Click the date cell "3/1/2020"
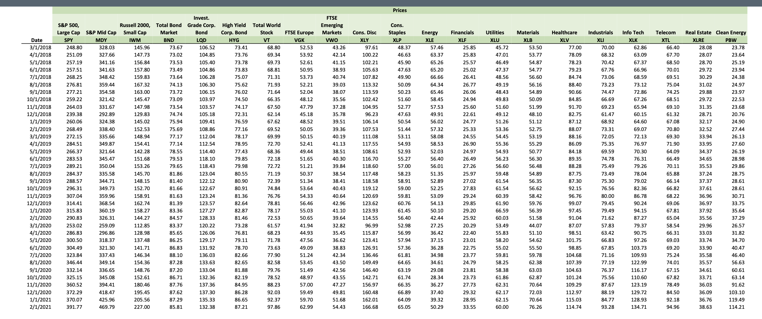This screenshot has height=319, width=762. coord(41,226)
